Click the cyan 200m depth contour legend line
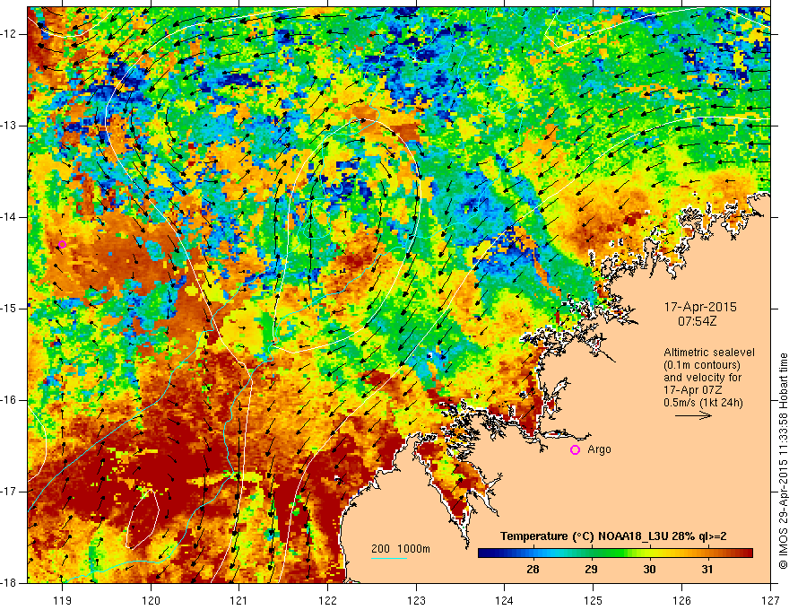The height and width of the screenshot is (610, 789). (389, 558)
